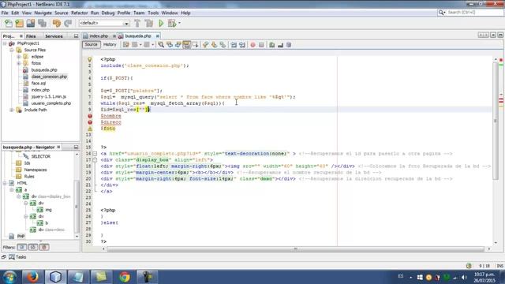Open the File menu

[x=5, y=13]
